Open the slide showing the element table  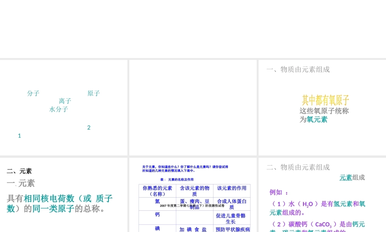click(193, 195)
